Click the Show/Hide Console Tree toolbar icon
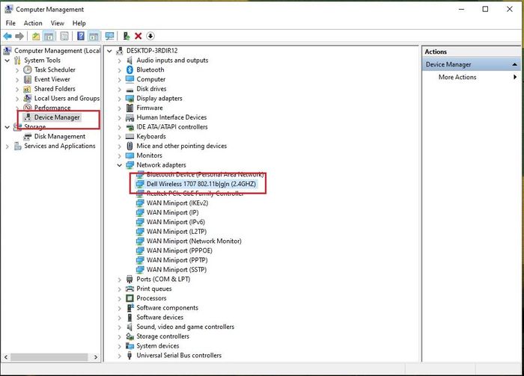The height and width of the screenshot is (376, 524). (49, 36)
